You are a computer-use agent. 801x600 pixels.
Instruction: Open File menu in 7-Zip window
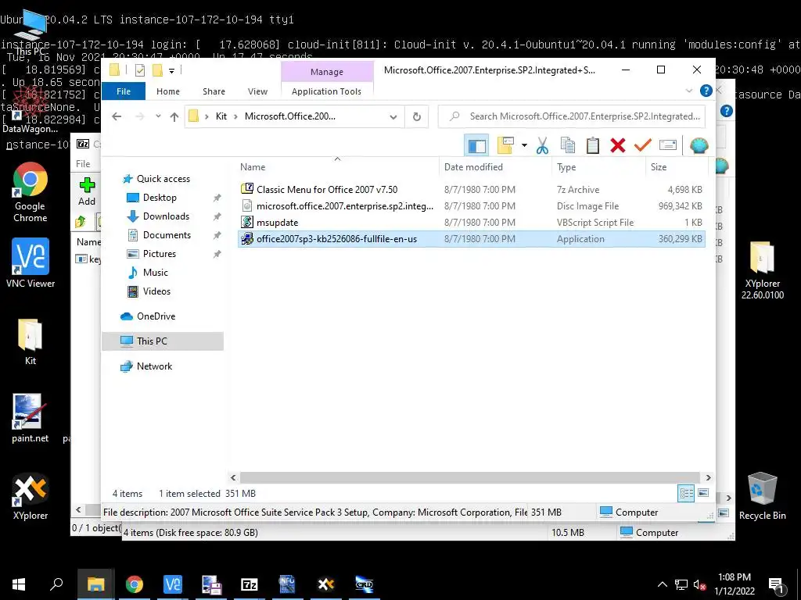pos(83,164)
